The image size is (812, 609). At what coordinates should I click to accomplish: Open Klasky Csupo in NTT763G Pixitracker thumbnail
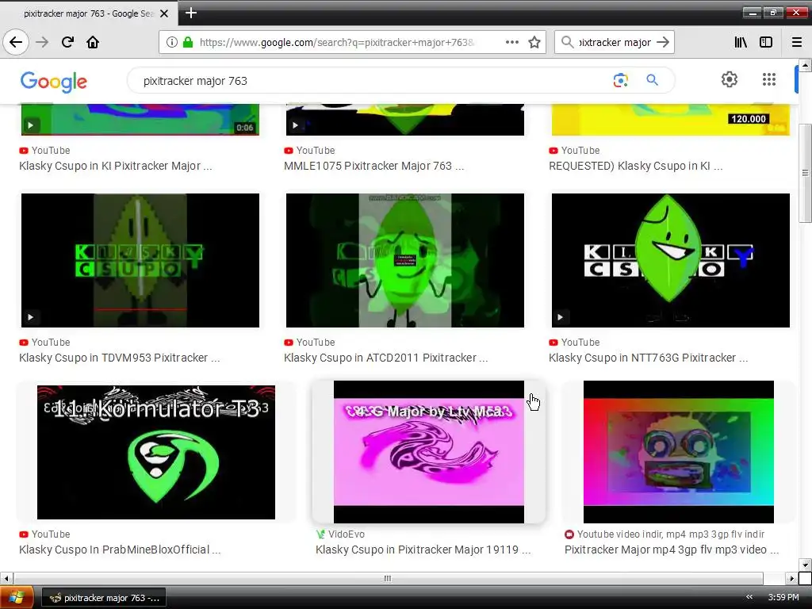(x=671, y=260)
